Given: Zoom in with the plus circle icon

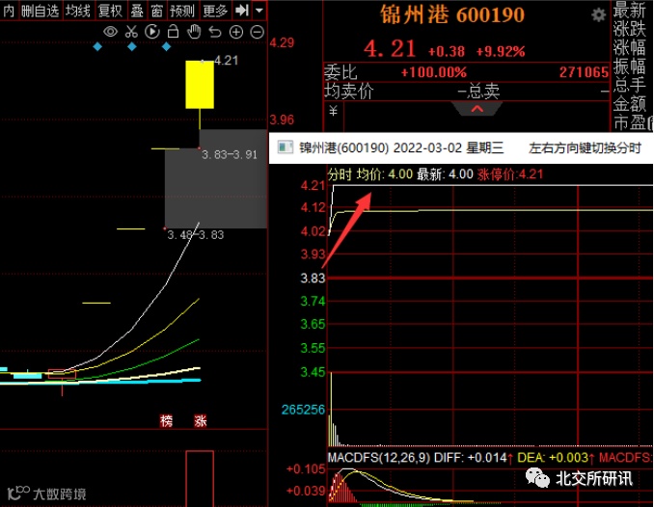Looking at the screenshot, I should click(236, 32).
